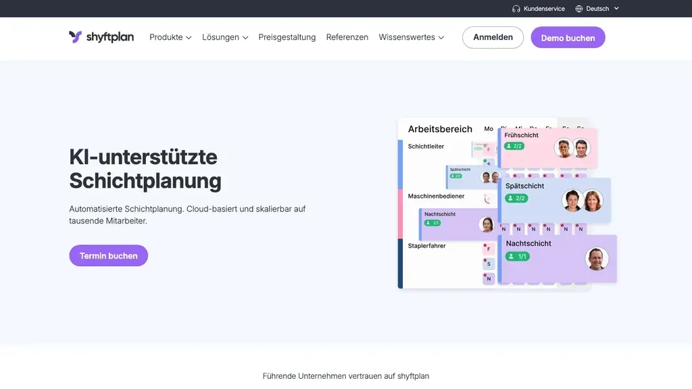This screenshot has width=692, height=389.
Task: Click the Staplerfahrer F shift tile
Action: click(489, 249)
